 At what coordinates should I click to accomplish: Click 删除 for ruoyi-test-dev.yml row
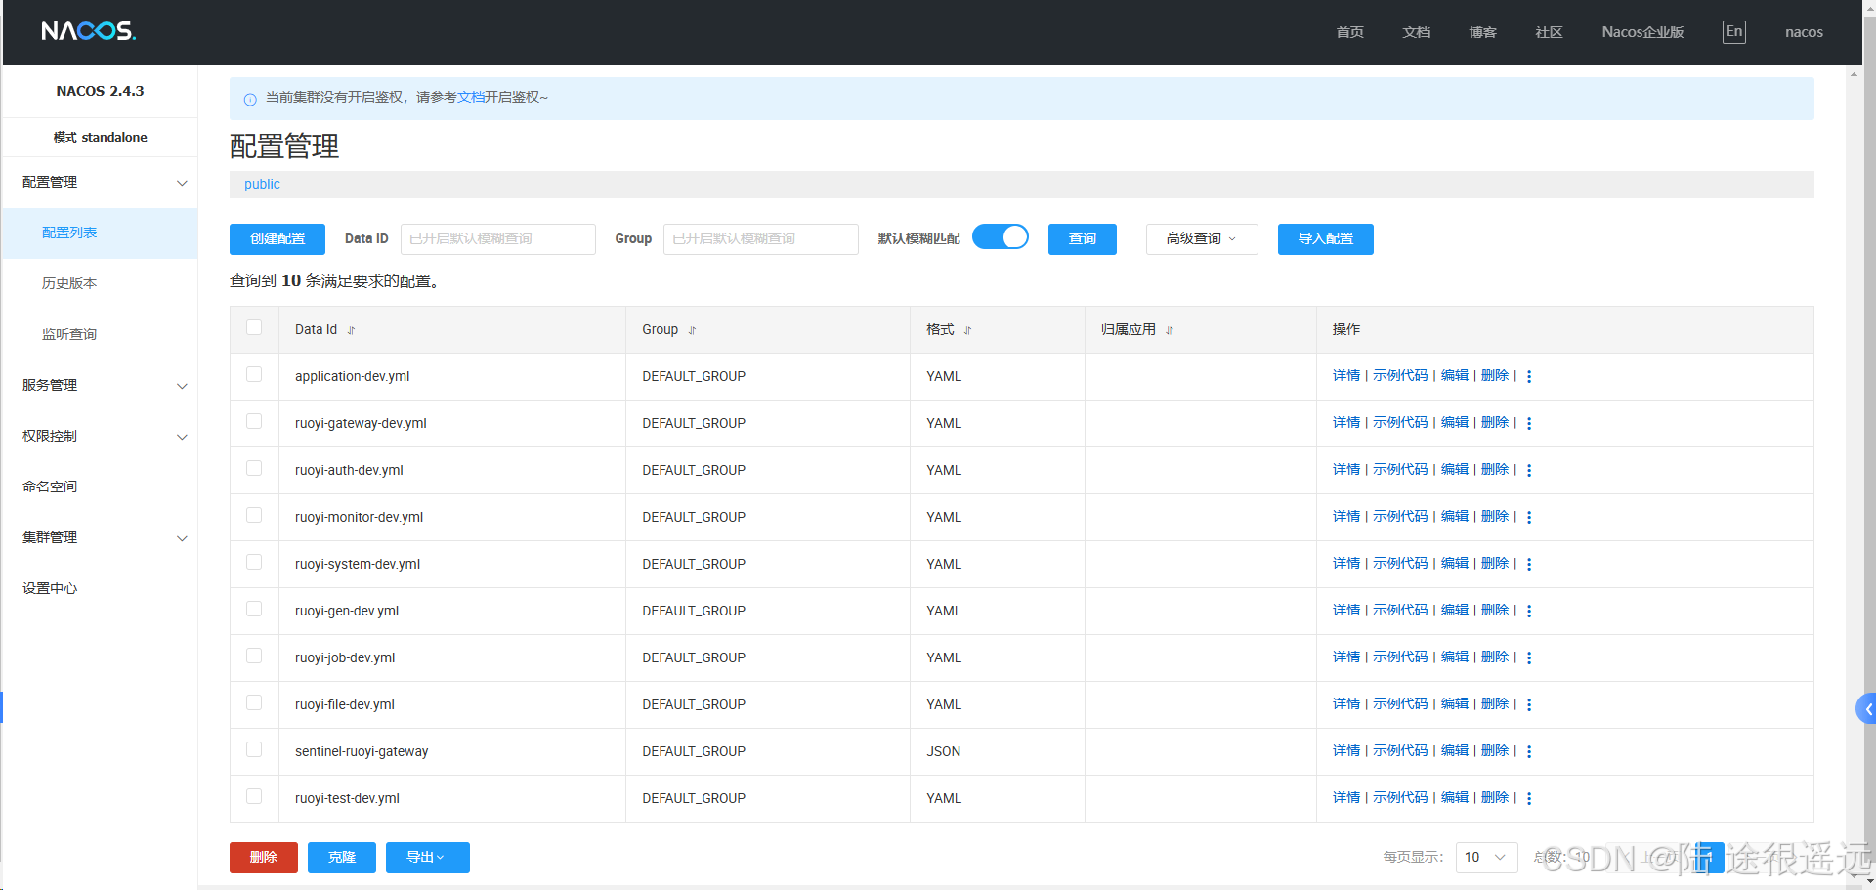(x=1495, y=797)
